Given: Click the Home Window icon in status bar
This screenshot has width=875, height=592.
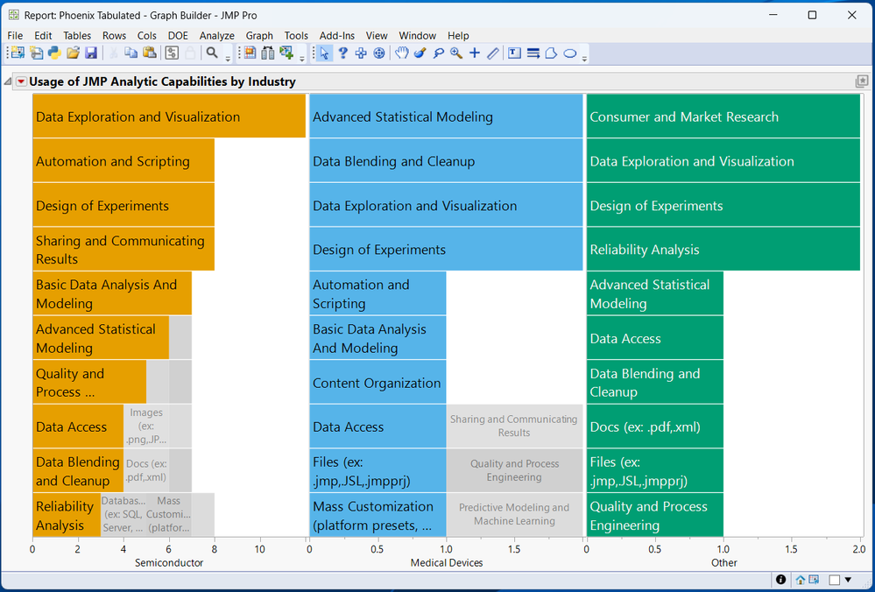Looking at the screenshot, I should pos(801,580).
